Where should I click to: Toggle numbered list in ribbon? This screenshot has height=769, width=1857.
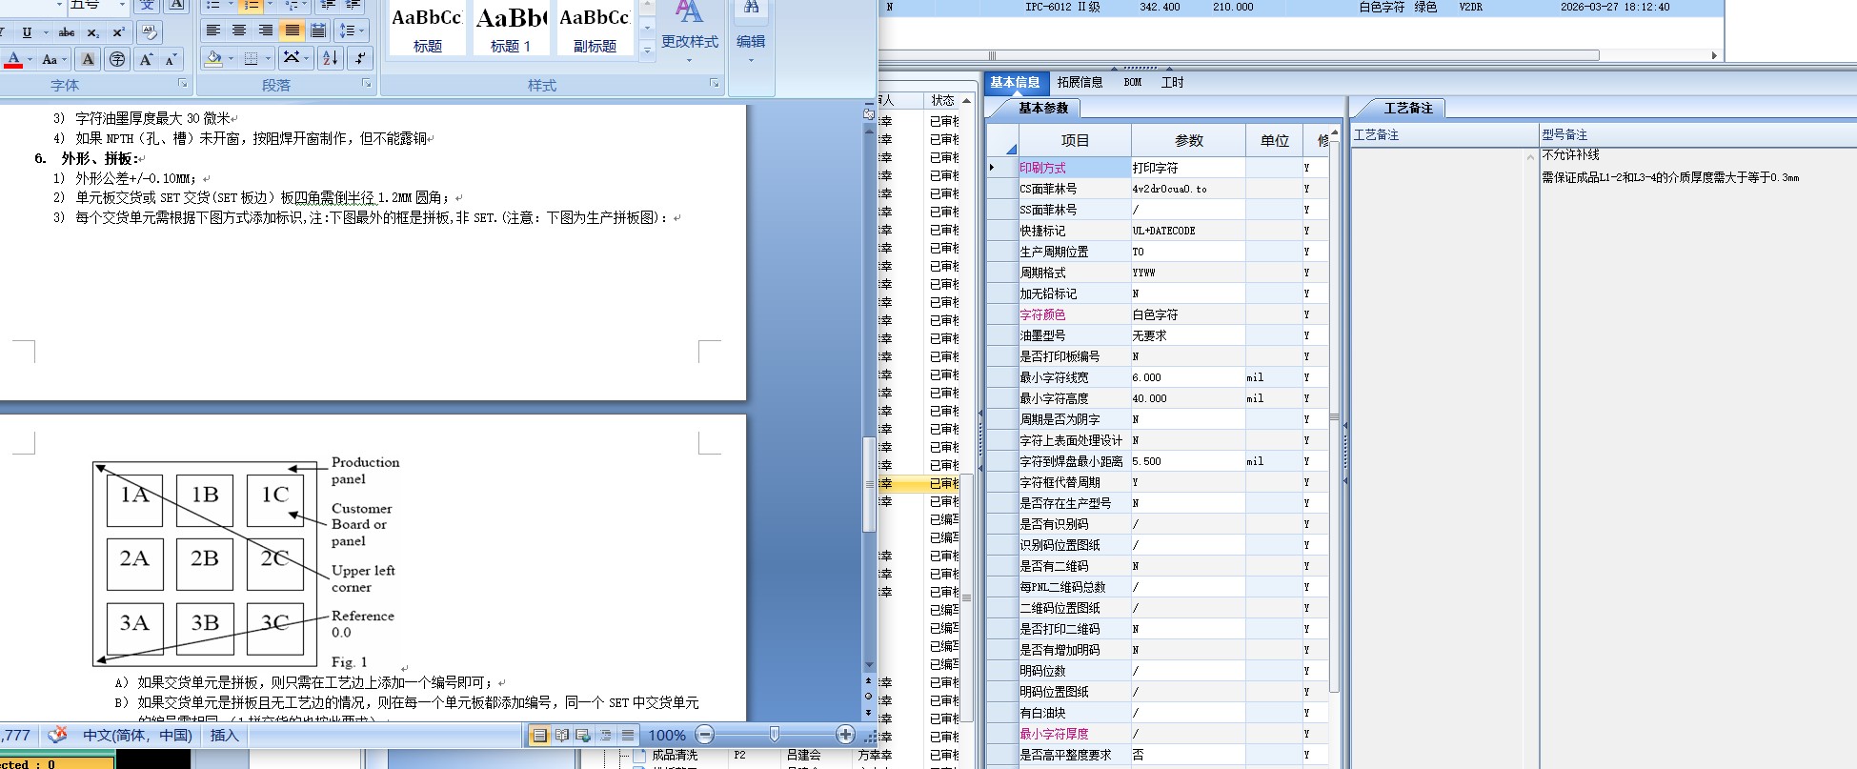250,6
